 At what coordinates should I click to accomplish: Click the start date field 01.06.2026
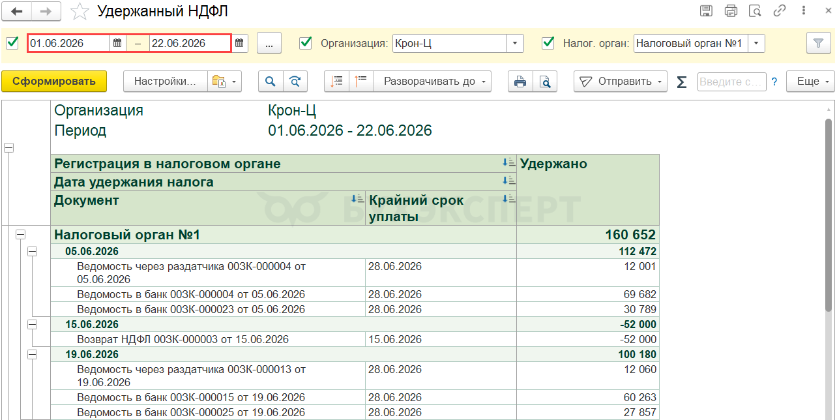pyautogui.click(x=69, y=43)
